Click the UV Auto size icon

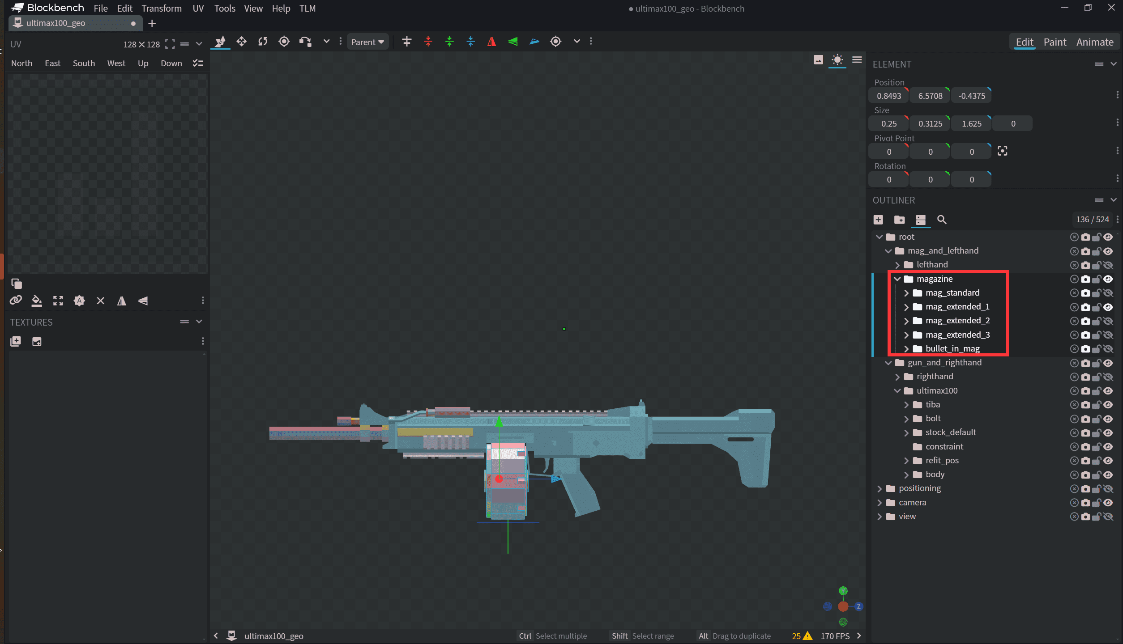(x=79, y=301)
